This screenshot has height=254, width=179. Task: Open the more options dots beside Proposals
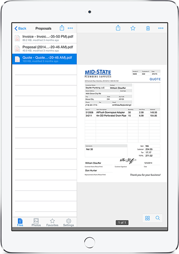(70, 28)
